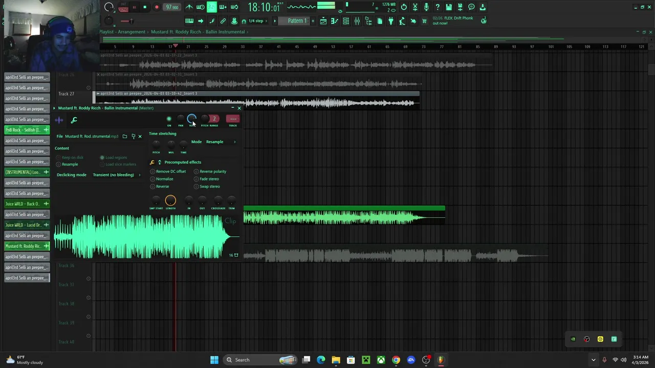Click the undo history circular arrow
Screen dimensions: 655x368
404,7
